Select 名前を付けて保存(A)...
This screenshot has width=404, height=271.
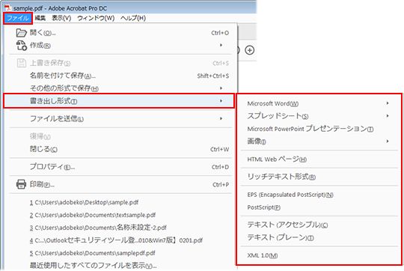point(120,76)
